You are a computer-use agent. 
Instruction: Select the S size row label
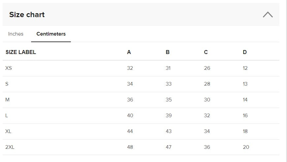coord(7,84)
